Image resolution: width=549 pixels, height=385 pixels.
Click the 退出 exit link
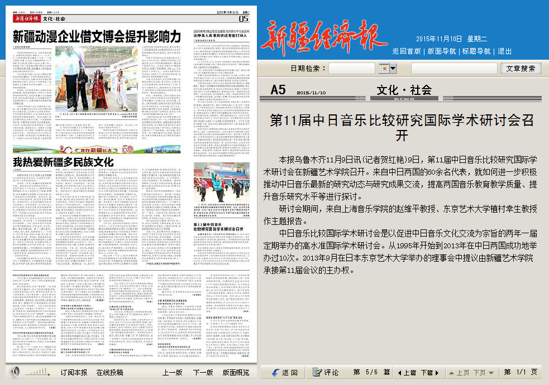(505, 51)
